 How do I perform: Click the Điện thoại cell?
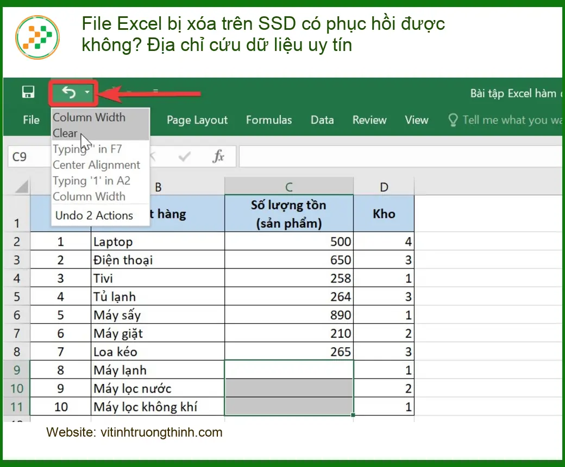(158, 260)
